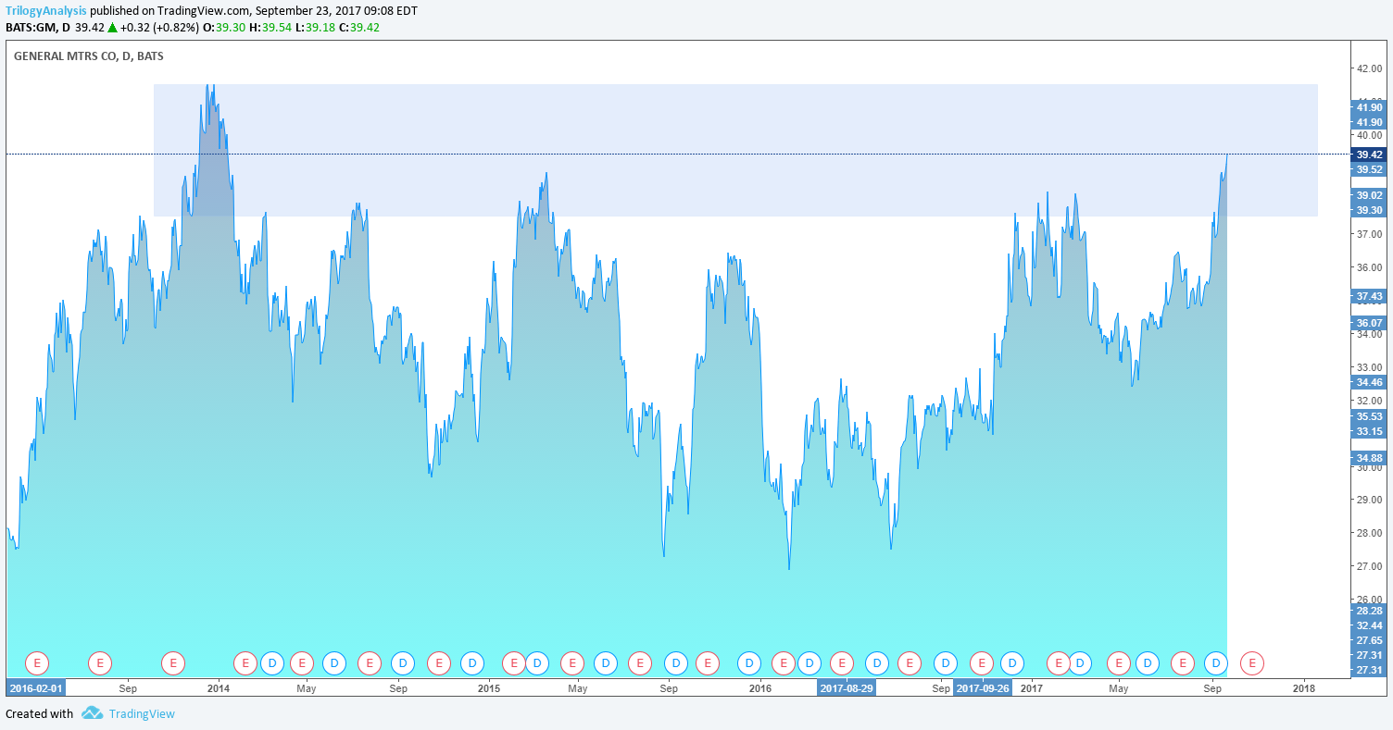Click the E earnings marker above 2017-09-26 label

tap(982, 662)
